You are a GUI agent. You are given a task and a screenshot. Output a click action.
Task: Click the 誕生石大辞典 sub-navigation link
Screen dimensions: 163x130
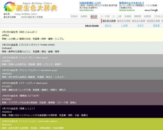[124, 21]
